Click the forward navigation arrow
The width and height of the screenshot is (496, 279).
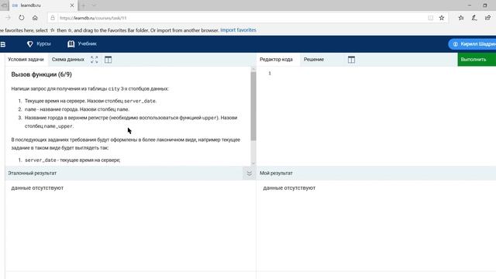[8, 18]
